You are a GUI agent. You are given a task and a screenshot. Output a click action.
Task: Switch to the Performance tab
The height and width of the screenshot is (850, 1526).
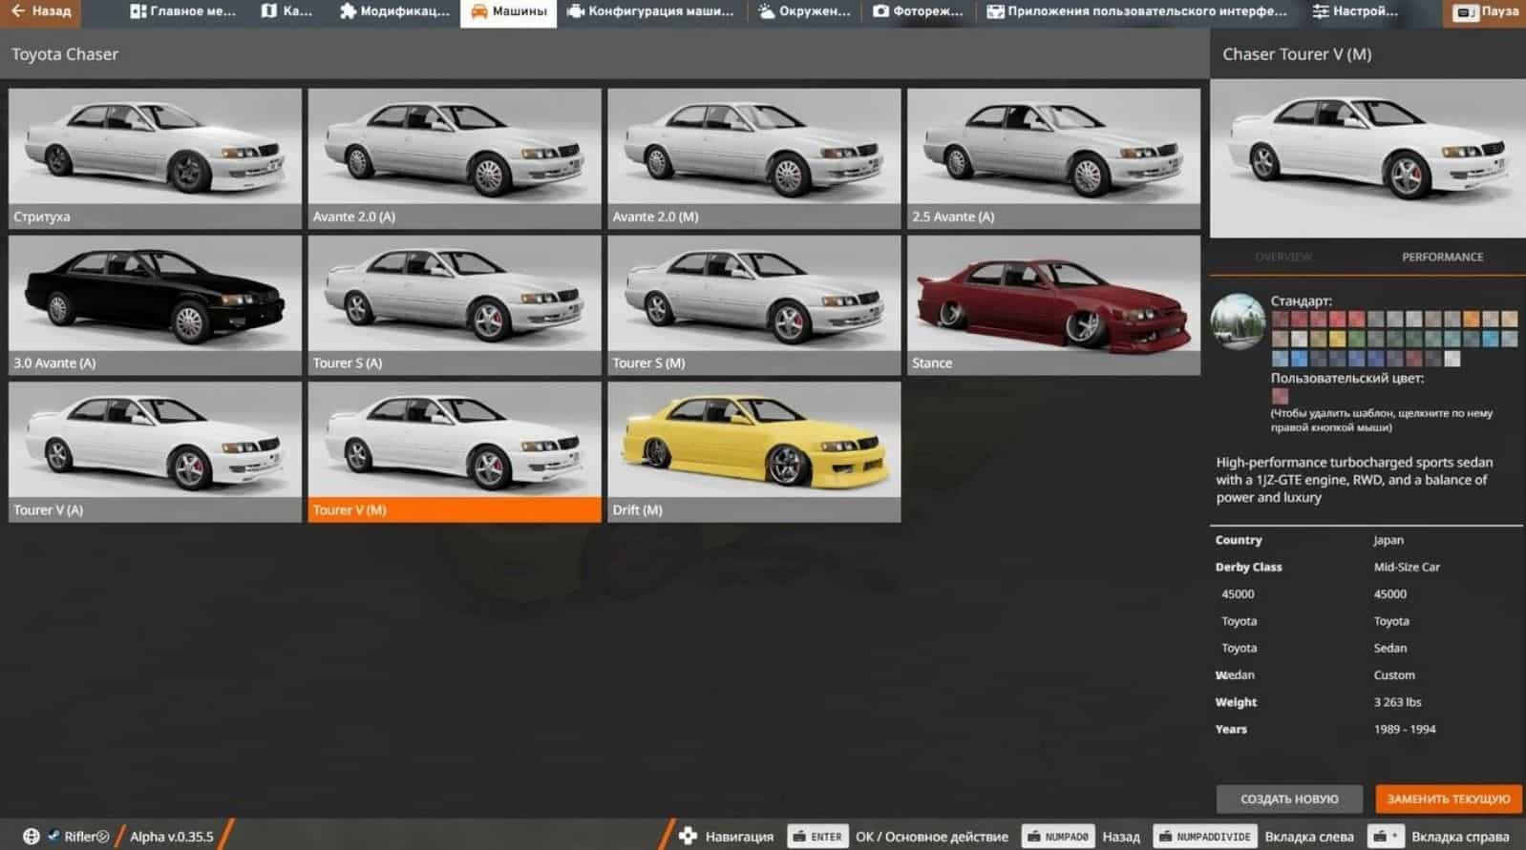pyautogui.click(x=1442, y=257)
